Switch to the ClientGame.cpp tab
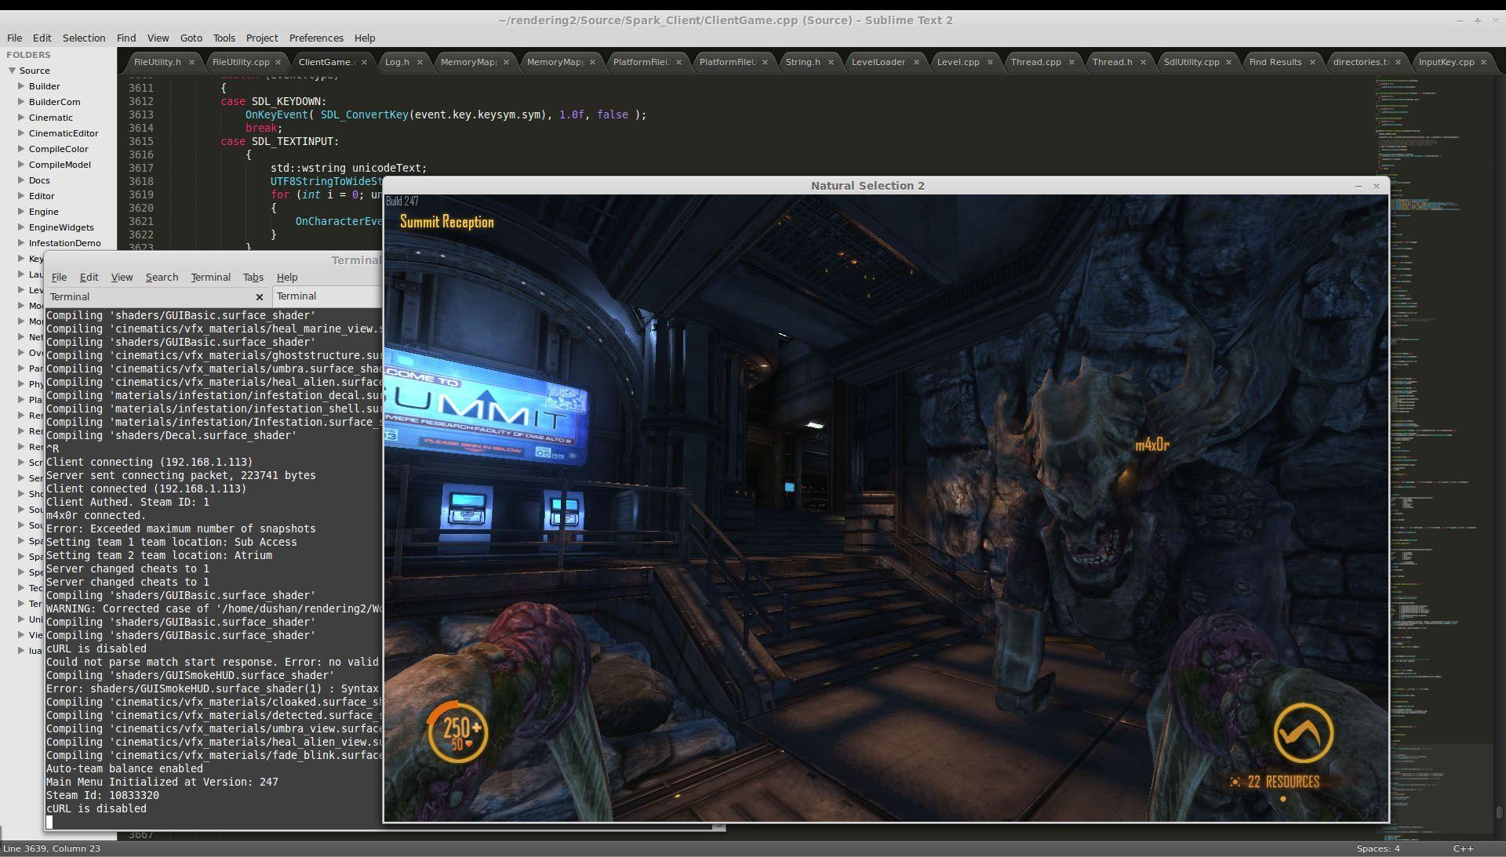 [326, 62]
